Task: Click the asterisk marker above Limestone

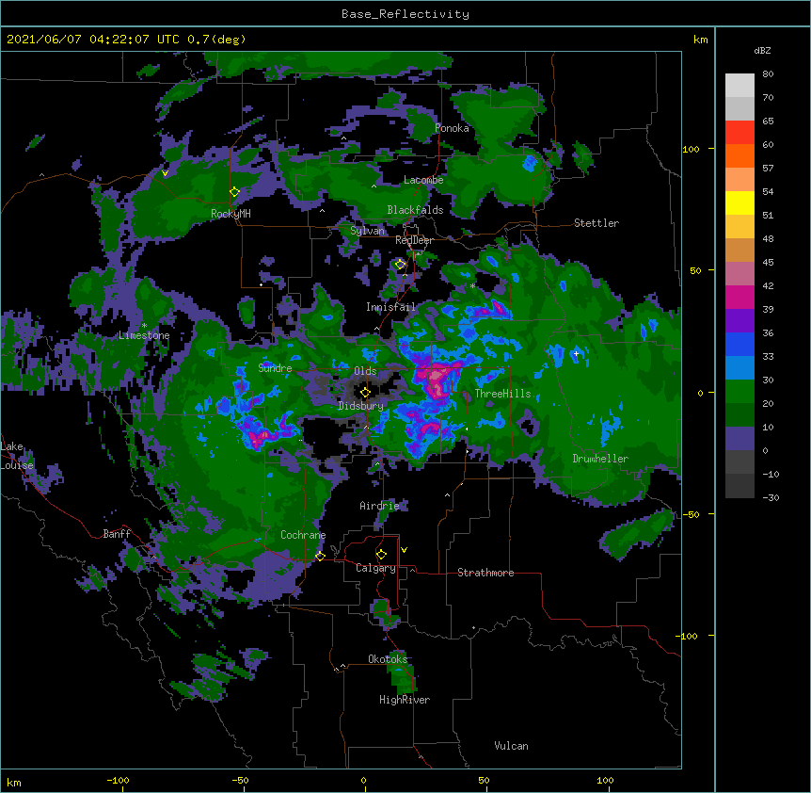Action: (x=144, y=326)
